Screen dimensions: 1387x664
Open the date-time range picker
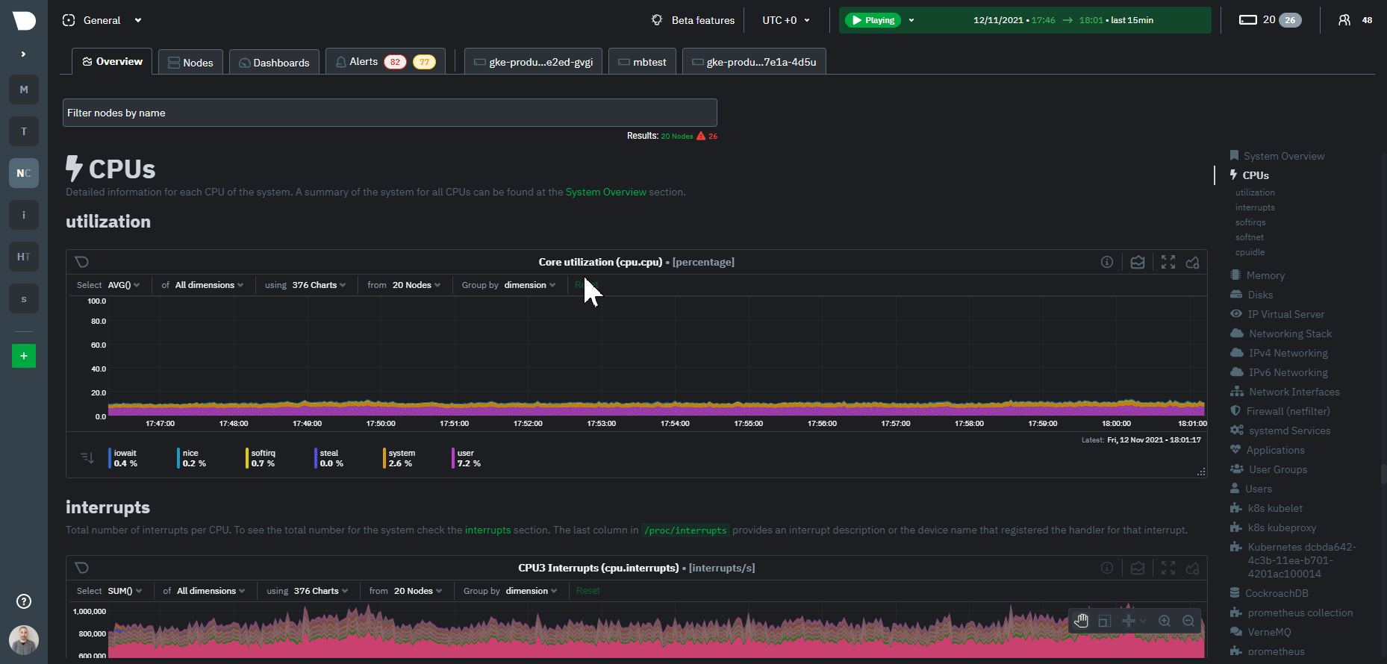[1063, 20]
